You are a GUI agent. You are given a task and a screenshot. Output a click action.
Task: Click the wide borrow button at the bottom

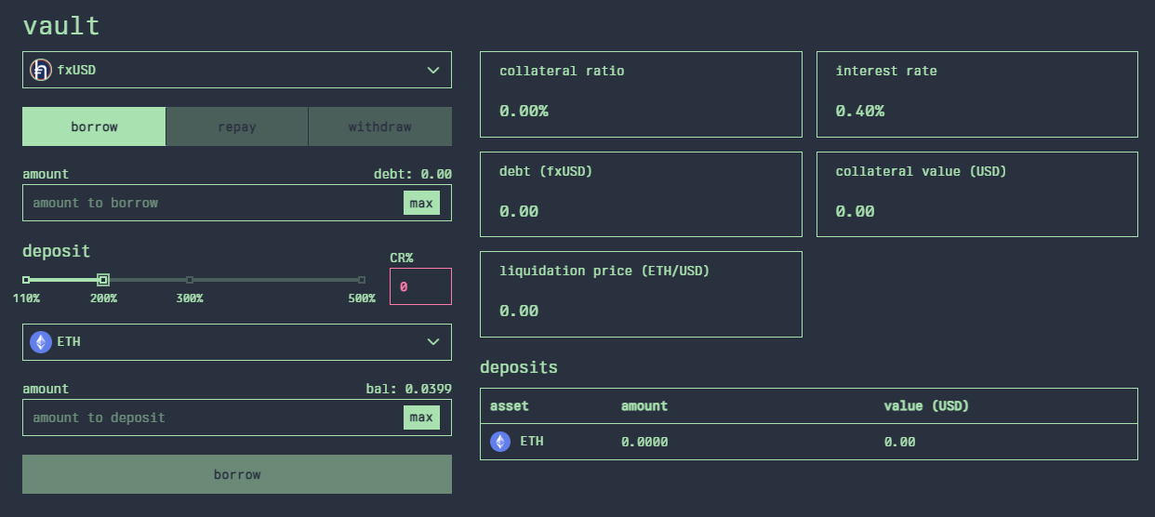(237, 474)
